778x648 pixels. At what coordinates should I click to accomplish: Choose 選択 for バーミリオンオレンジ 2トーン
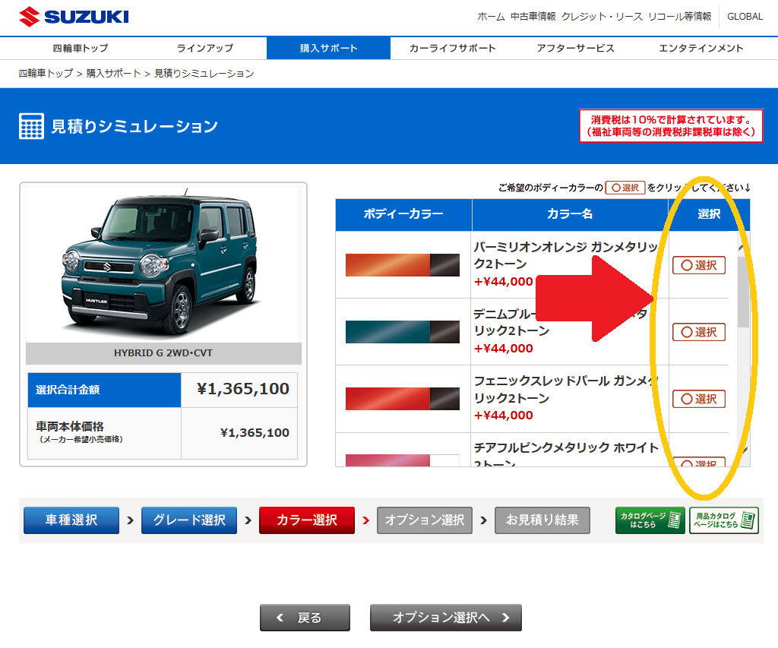(x=699, y=265)
